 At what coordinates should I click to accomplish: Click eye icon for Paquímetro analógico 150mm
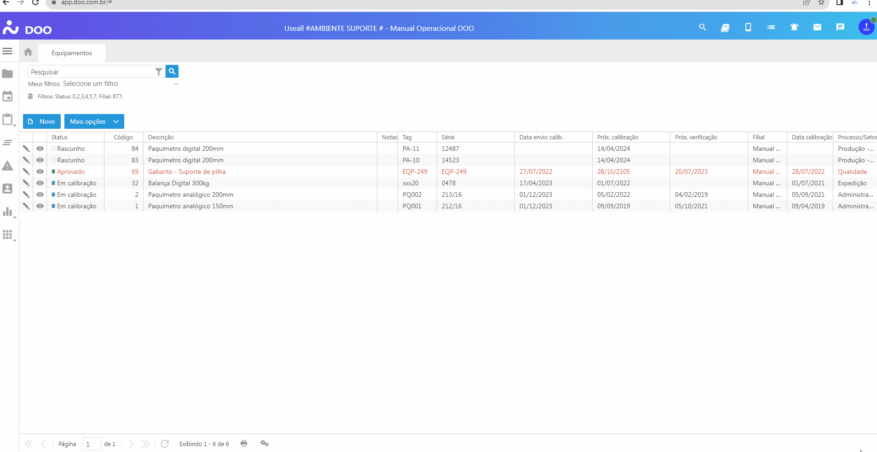(x=40, y=206)
